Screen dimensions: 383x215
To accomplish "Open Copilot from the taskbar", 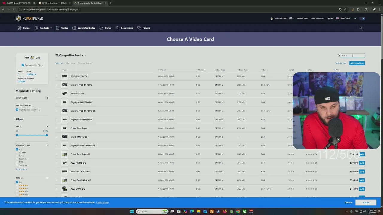I will click(x=185, y=211).
